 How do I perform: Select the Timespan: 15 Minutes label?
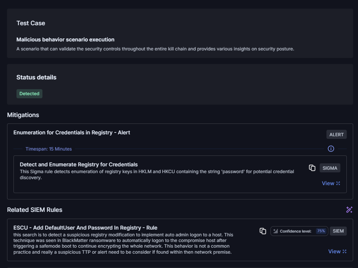(x=49, y=149)
